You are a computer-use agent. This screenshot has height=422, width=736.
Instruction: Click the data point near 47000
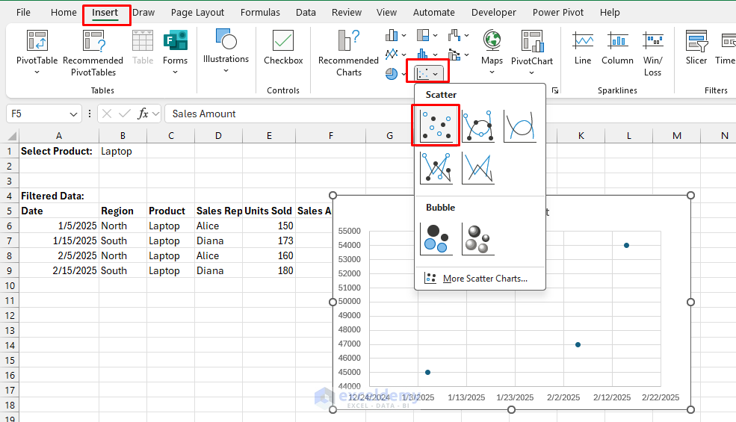578,344
